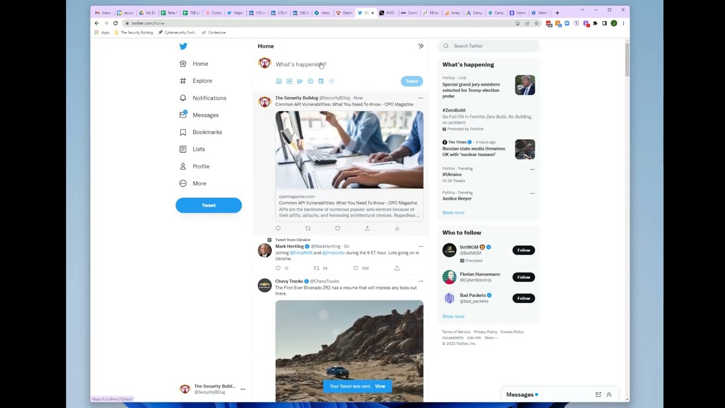Open Chevy Trucks Silverado image

pyautogui.click(x=349, y=351)
